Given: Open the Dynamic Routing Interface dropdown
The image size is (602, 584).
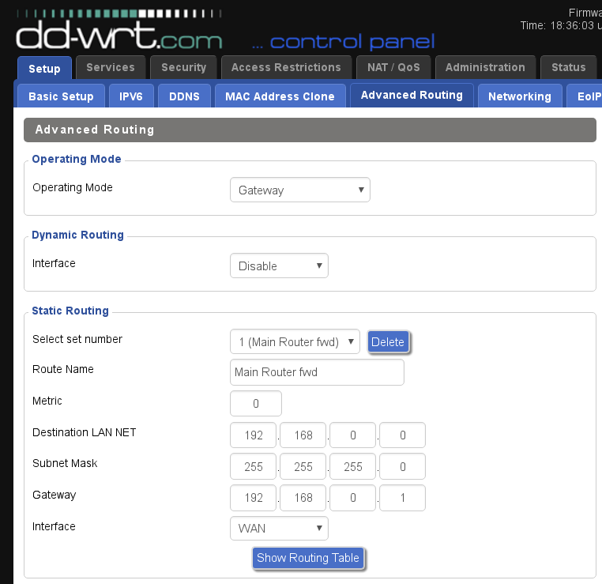Looking at the screenshot, I should tap(278, 266).
